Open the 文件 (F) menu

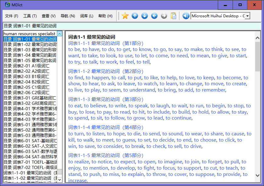(x=12, y=16)
